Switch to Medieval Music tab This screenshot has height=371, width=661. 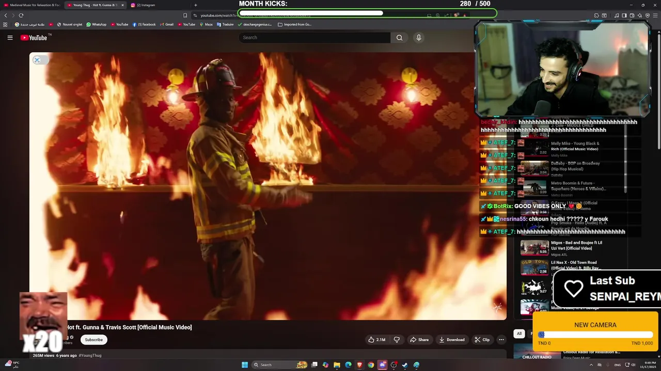pyautogui.click(x=32, y=5)
